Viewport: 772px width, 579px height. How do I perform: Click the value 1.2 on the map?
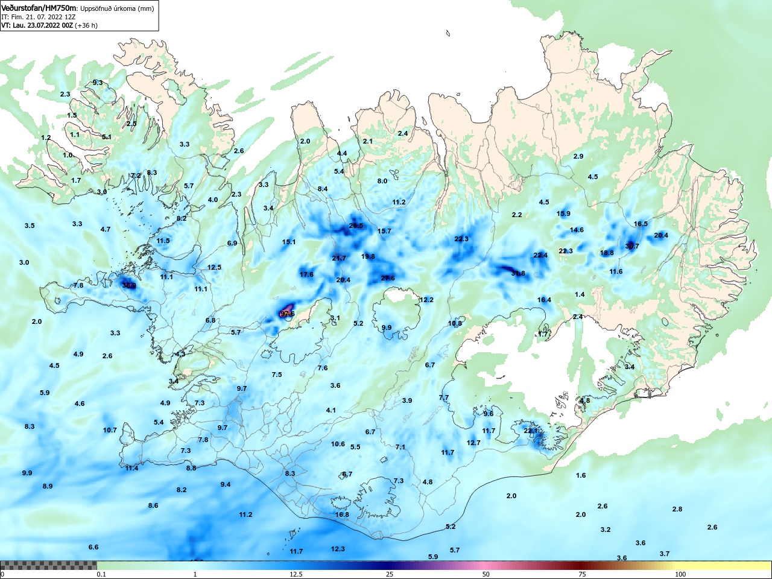tap(46, 138)
